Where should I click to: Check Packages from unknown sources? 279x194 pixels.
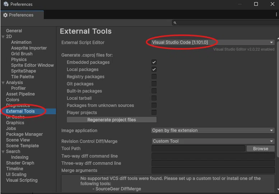[154, 105]
